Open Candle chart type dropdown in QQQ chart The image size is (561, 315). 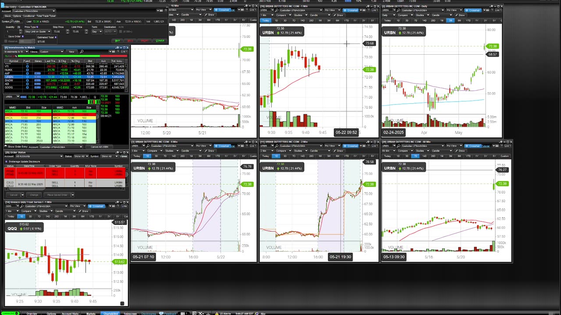pos(66,211)
